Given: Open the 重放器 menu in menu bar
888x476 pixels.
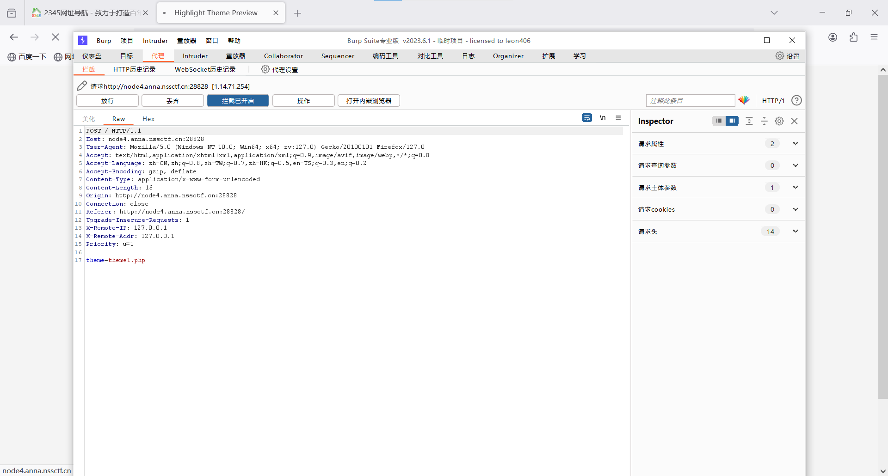Looking at the screenshot, I should tap(187, 41).
